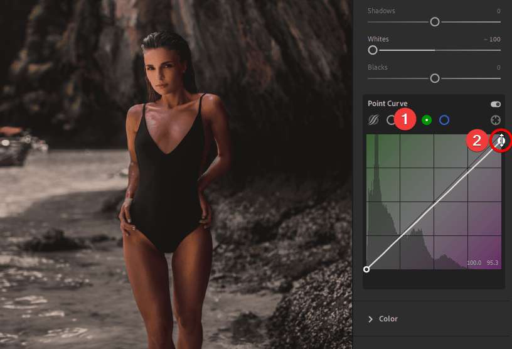
Task: Select the green channel curve
Action: click(x=427, y=120)
